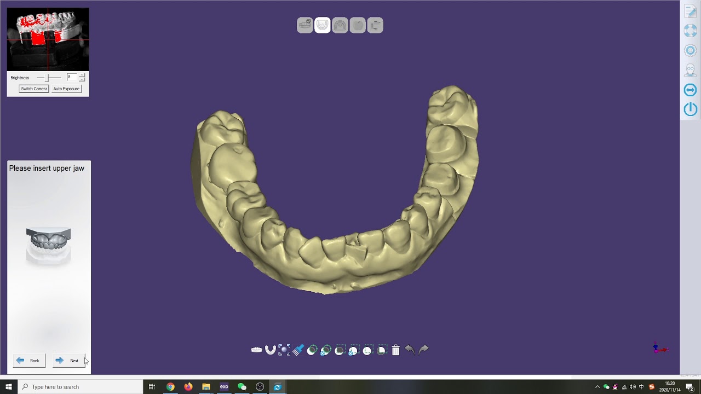Viewport: 701px width, 394px height.
Task: Open the Windows Start menu
Action: (8, 387)
